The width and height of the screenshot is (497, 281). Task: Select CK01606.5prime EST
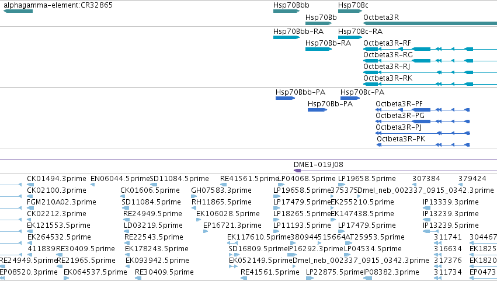[x=123, y=197]
